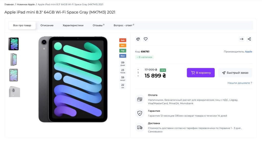Image resolution: width=262 pixels, height=142 pixels.
Task: Click the green Top badge
Action: (123, 51)
